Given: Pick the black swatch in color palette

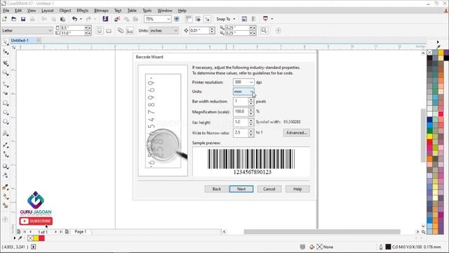Looking at the screenshot, I should (x=430, y=58).
